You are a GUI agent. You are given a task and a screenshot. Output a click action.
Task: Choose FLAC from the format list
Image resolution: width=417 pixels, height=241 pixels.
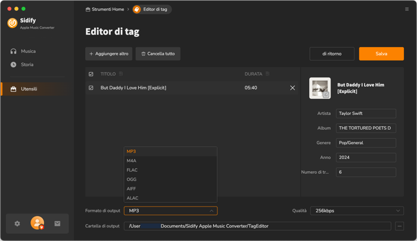(170, 170)
